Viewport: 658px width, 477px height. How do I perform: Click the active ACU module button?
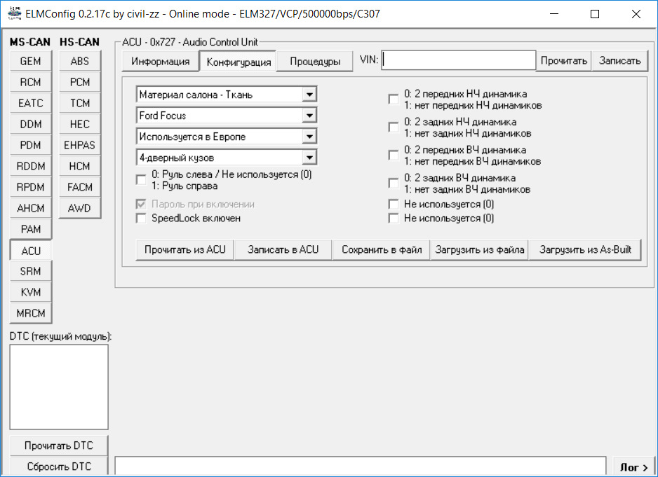pos(31,251)
